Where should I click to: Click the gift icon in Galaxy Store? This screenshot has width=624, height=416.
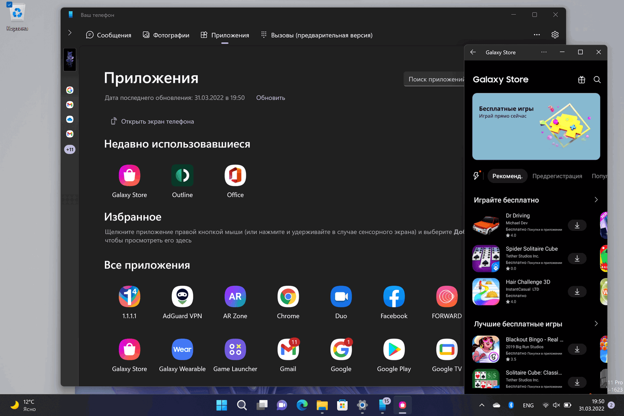pyautogui.click(x=582, y=79)
